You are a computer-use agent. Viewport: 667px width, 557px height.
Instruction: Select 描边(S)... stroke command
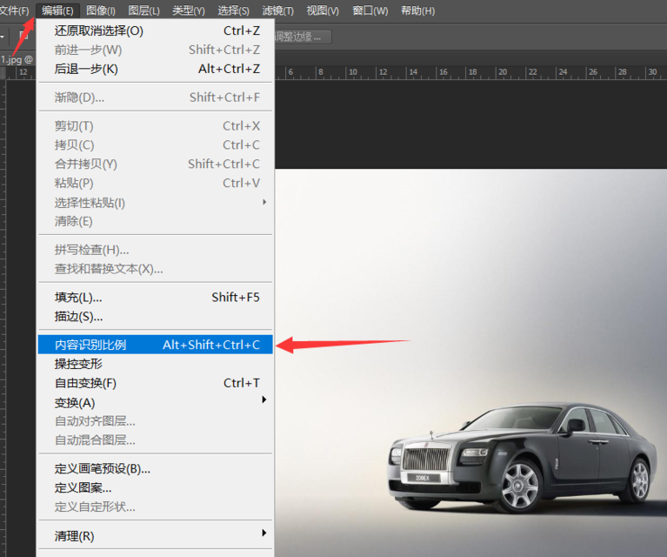(x=78, y=317)
